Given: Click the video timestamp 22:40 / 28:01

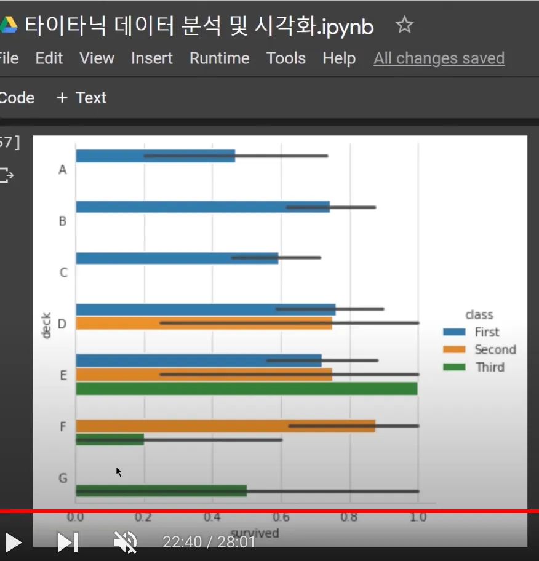Looking at the screenshot, I should (209, 543).
